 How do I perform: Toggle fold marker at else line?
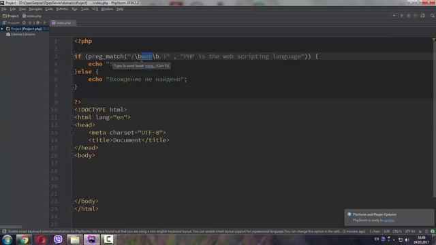point(72,71)
